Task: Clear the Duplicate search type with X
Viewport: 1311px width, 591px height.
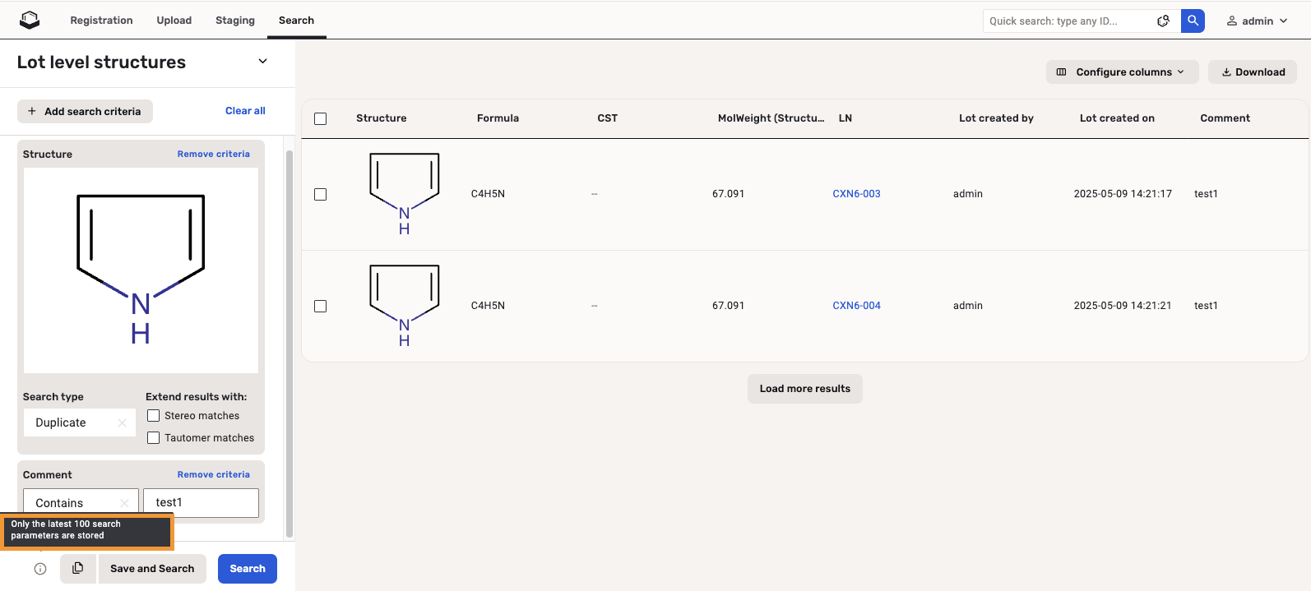Action: pos(123,422)
